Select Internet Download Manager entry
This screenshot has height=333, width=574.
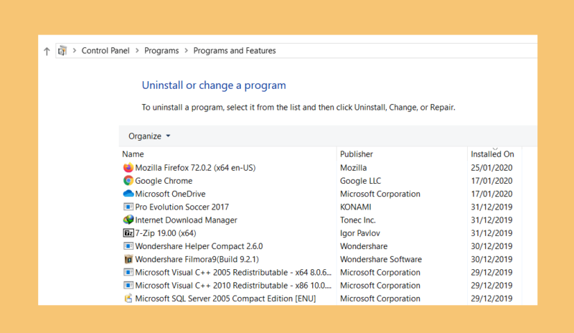click(x=186, y=220)
